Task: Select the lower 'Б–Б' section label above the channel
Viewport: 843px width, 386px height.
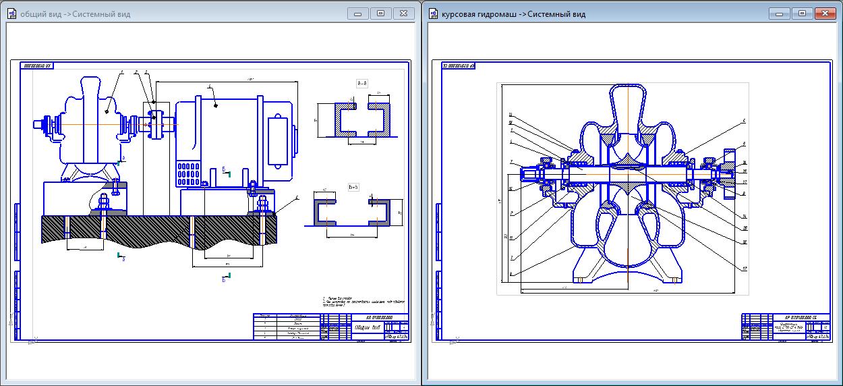Action: point(353,187)
